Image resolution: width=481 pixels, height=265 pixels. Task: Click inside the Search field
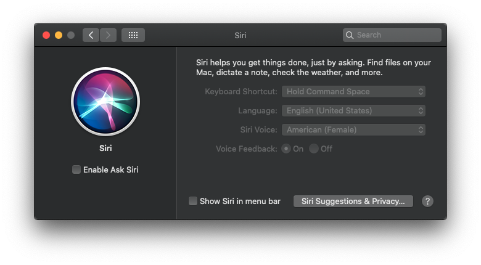tap(392, 35)
